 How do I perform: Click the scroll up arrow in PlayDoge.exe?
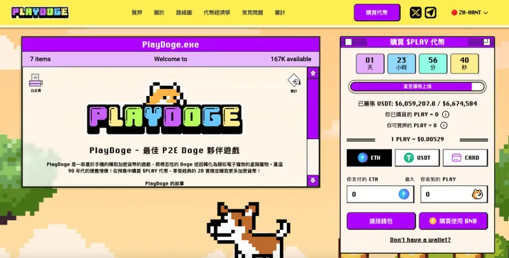pos(313,73)
